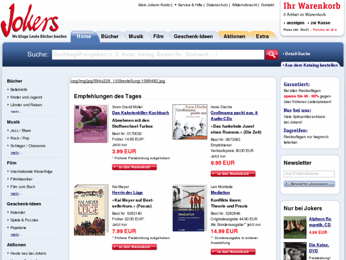Open the Schlager / Chansons category

pyautogui.click(x=28, y=146)
